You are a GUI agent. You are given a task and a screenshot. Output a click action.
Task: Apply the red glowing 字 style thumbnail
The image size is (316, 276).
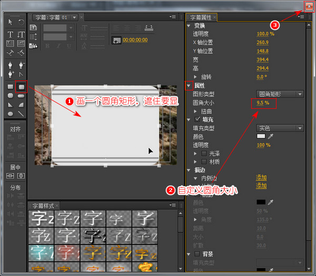[67, 253]
